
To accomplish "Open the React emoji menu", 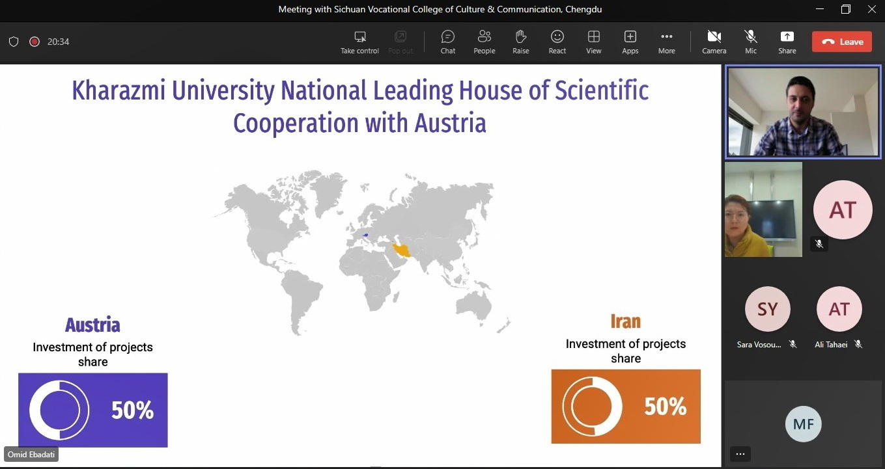I will tap(557, 42).
